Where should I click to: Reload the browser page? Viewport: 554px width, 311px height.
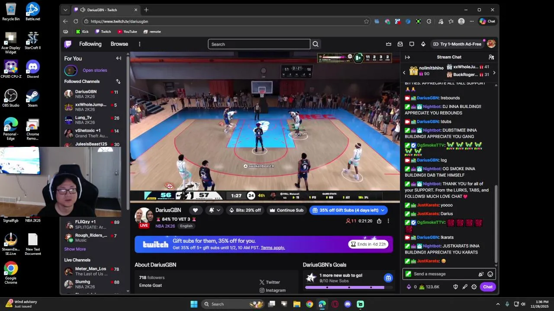coord(76,21)
